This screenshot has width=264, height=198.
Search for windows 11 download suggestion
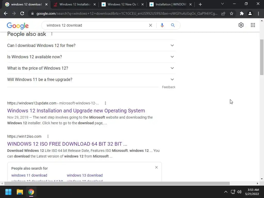coord(29,175)
